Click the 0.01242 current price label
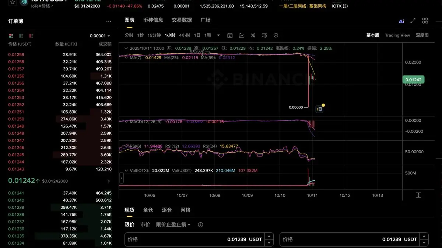Viewport: 442px width, 248px height. (413, 80)
